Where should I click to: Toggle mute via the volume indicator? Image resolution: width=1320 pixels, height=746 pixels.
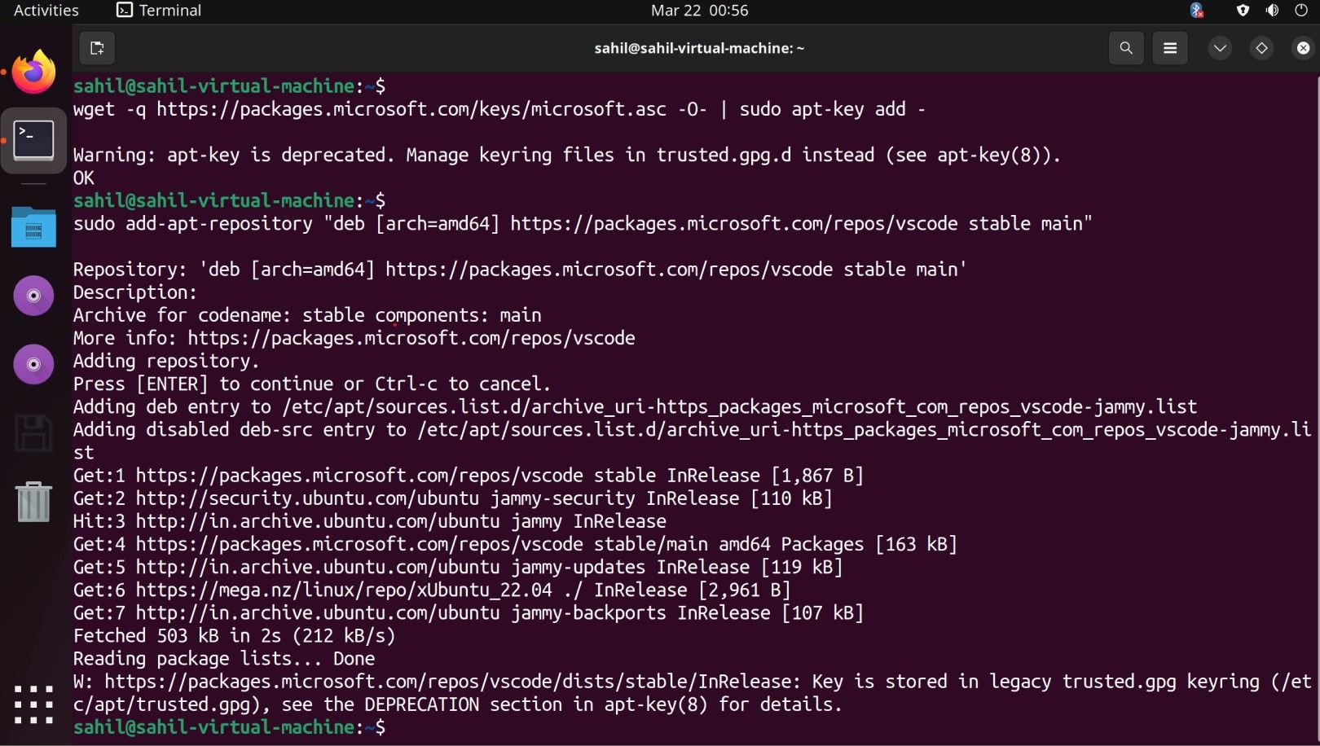pos(1271,10)
